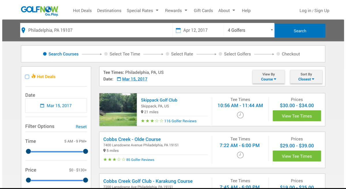Image resolution: width=346 pixels, height=189 pixels.
Task: Enable the Hot Deals checkbox
Action: tap(27, 77)
